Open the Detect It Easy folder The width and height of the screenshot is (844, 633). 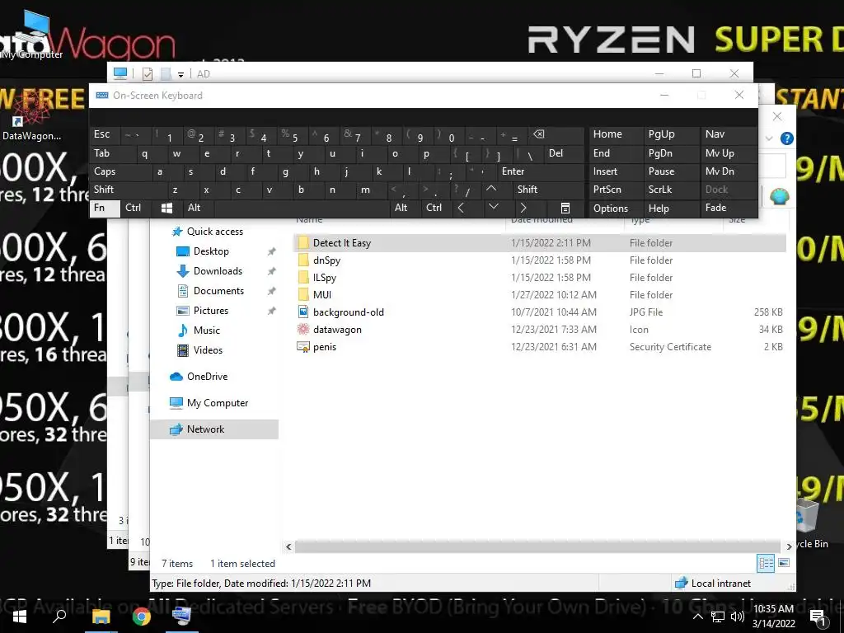pyautogui.click(x=342, y=243)
